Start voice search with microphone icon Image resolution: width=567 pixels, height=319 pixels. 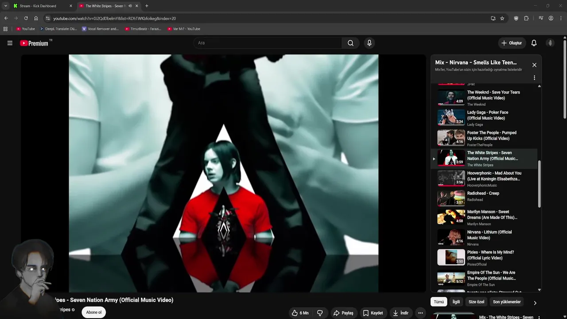click(x=369, y=43)
